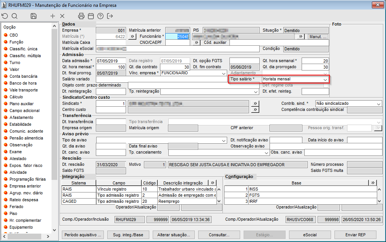Click the option list scroll down arrow
386x242 pixels.
coord(54,230)
